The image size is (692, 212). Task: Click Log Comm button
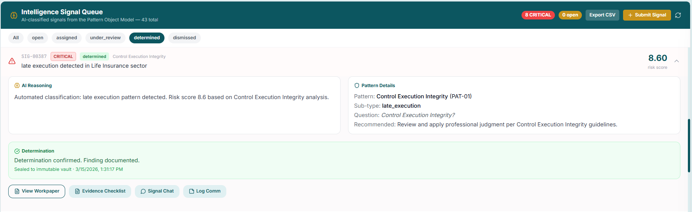(205, 191)
